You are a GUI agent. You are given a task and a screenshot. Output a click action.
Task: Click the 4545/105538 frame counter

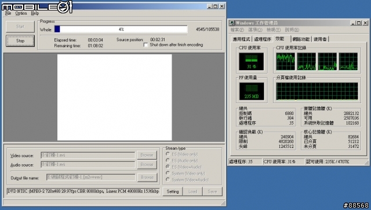tap(208, 30)
